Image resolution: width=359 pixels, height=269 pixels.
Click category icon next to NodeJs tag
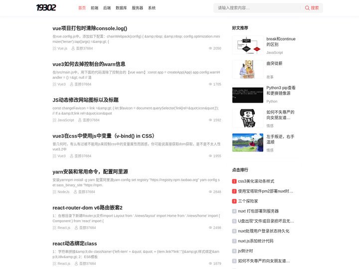(x=54, y=192)
